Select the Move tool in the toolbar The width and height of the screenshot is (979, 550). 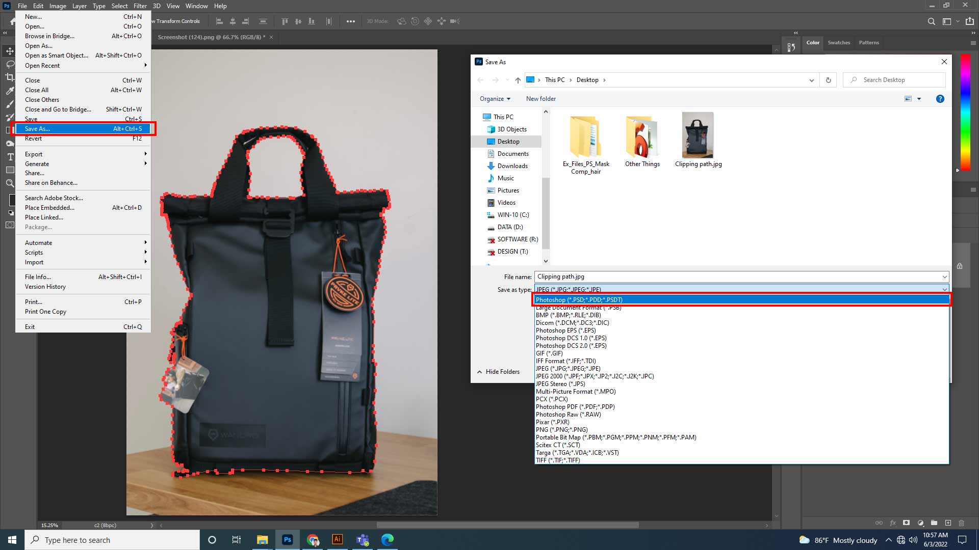tap(9, 51)
